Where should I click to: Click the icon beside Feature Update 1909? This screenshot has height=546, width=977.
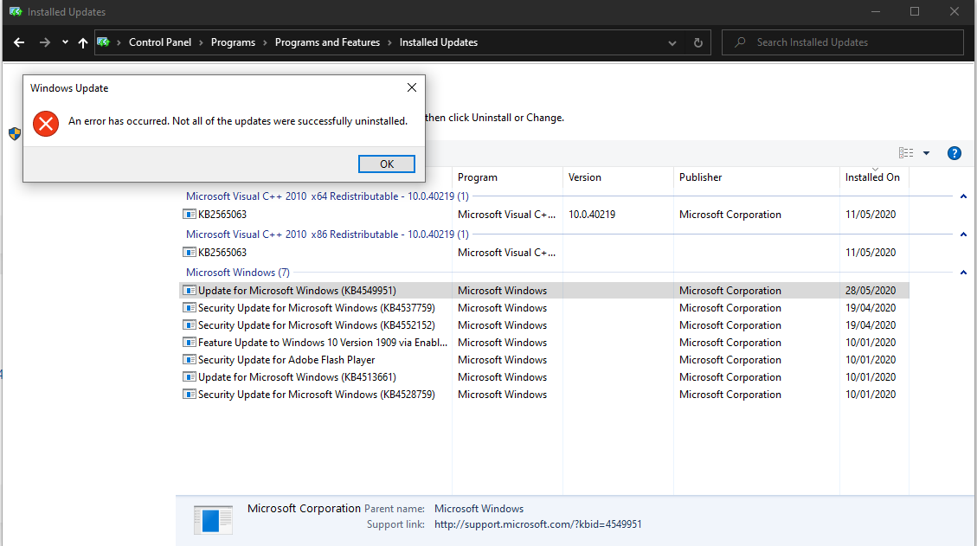[190, 343]
